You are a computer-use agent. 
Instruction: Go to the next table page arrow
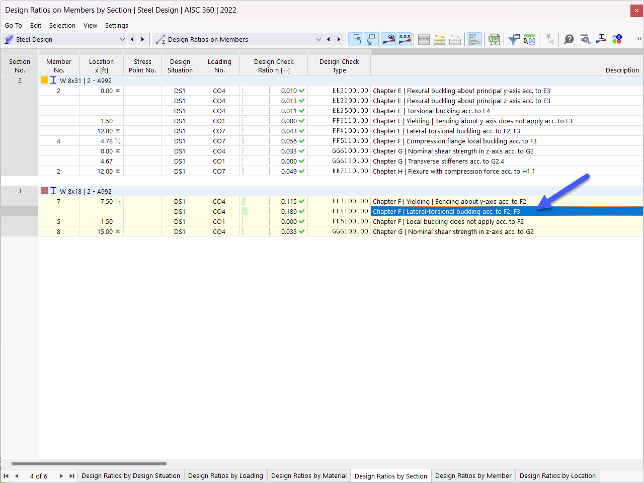click(x=61, y=475)
